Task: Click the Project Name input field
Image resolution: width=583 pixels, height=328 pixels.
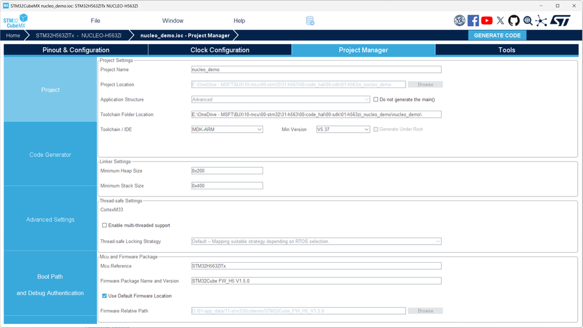Action: click(316, 69)
